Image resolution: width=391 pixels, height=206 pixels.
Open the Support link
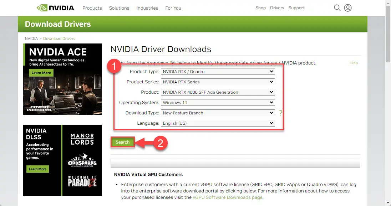click(296, 8)
